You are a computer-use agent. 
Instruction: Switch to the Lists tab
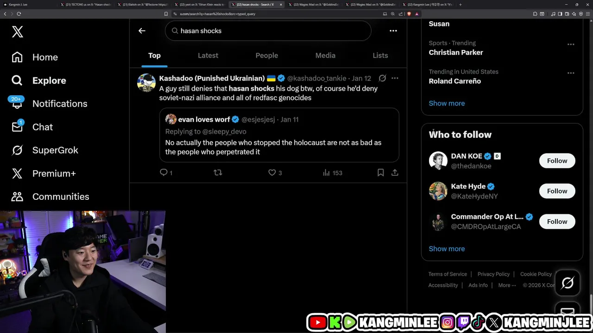[380, 55]
